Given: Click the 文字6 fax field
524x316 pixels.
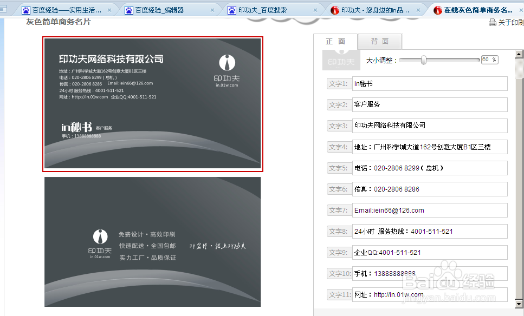Looking at the screenshot, I should pyautogui.click(x=430, y=189).
